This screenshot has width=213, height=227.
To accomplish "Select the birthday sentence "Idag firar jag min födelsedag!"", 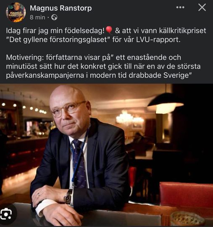I will 55,31.
